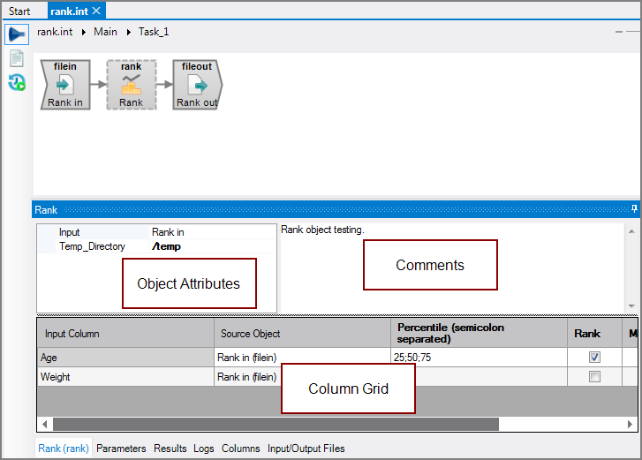Click the Main breadcrumb link
642x460 pixels.
[x=105, y=32]
